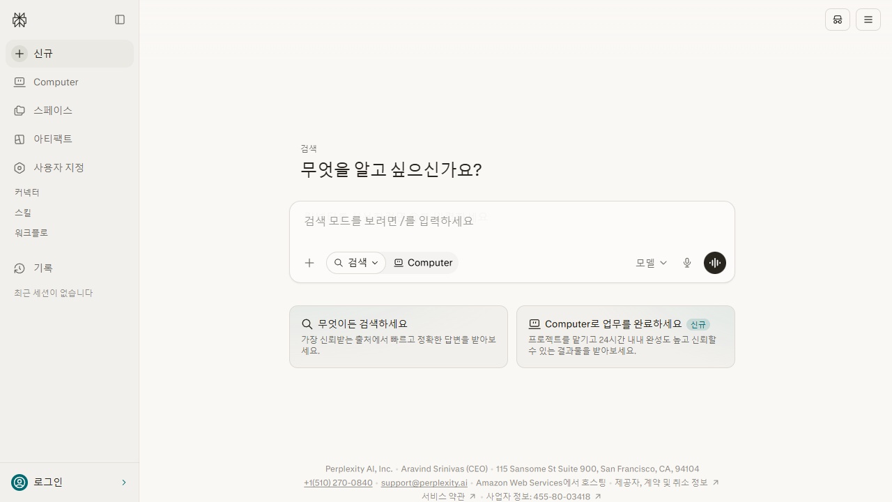Image resolution: width=892 pixels, height=502 pixels.
Task: Open 기록 in the sidebar
Action: pyautogui.click(x=70, y=268)
